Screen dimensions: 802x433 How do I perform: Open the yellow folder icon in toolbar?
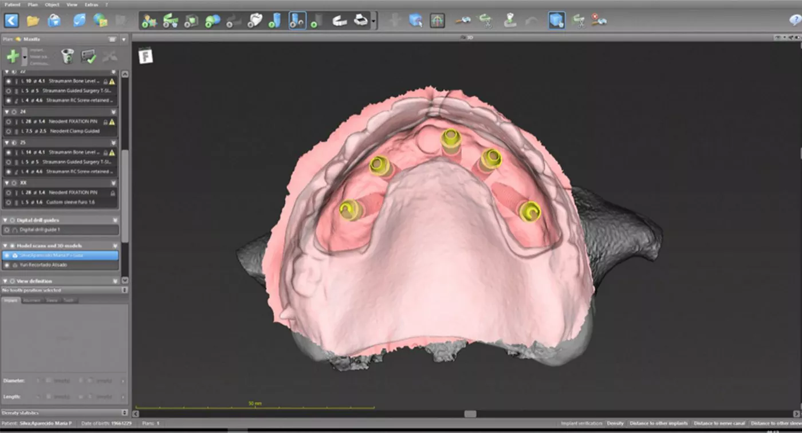[33, 21]
